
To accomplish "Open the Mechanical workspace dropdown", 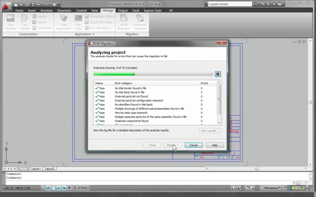I will 271,188.
